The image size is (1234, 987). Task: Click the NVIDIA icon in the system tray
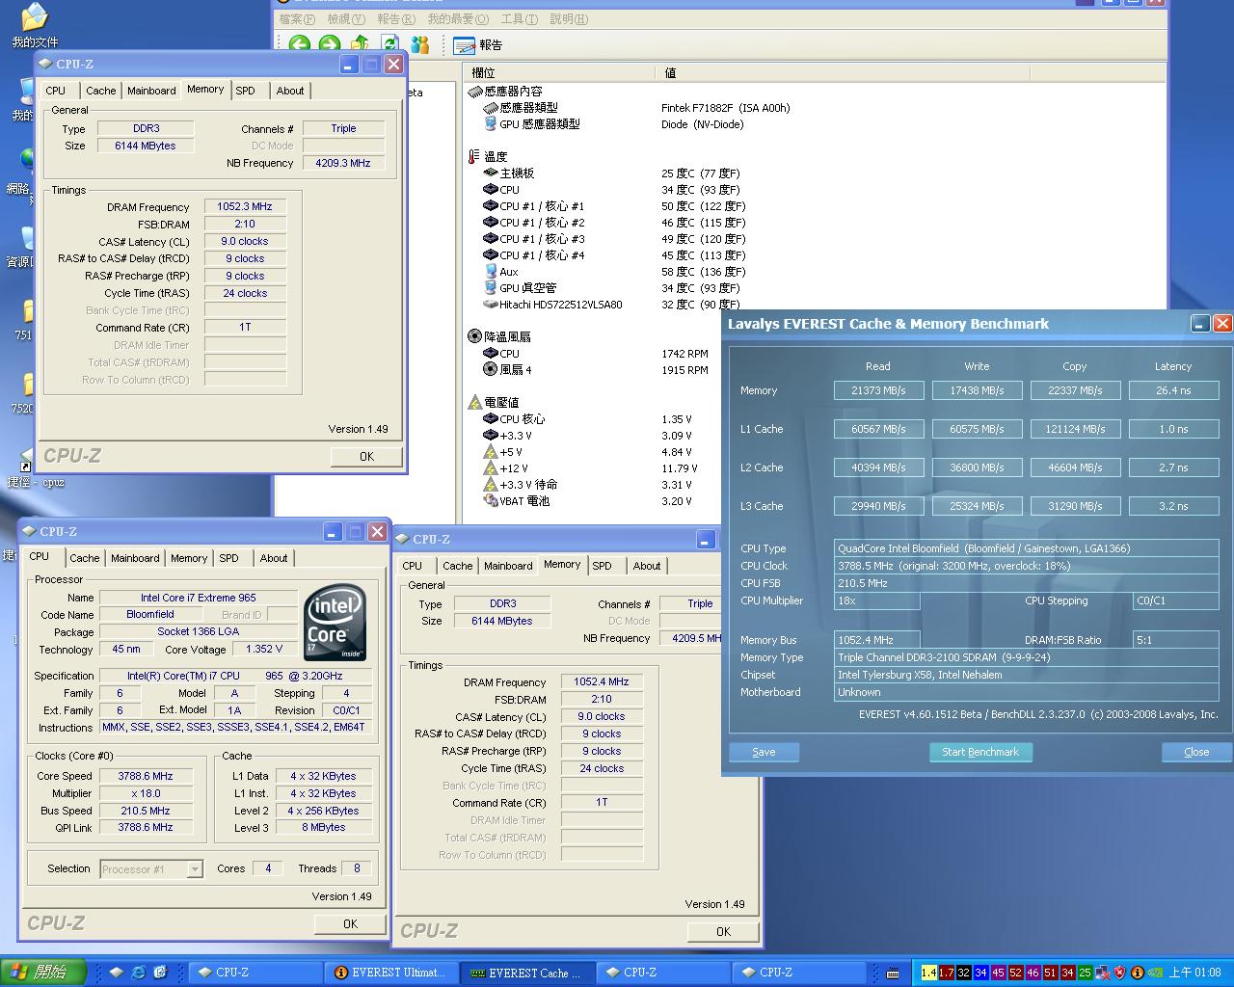pyautogui.click(x=1154, y=973)
